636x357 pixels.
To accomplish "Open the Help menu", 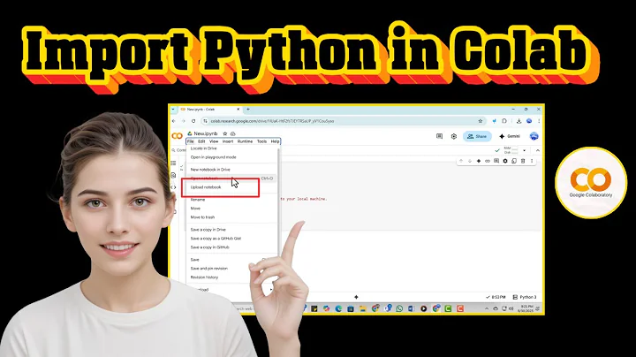I will [275, 141].
